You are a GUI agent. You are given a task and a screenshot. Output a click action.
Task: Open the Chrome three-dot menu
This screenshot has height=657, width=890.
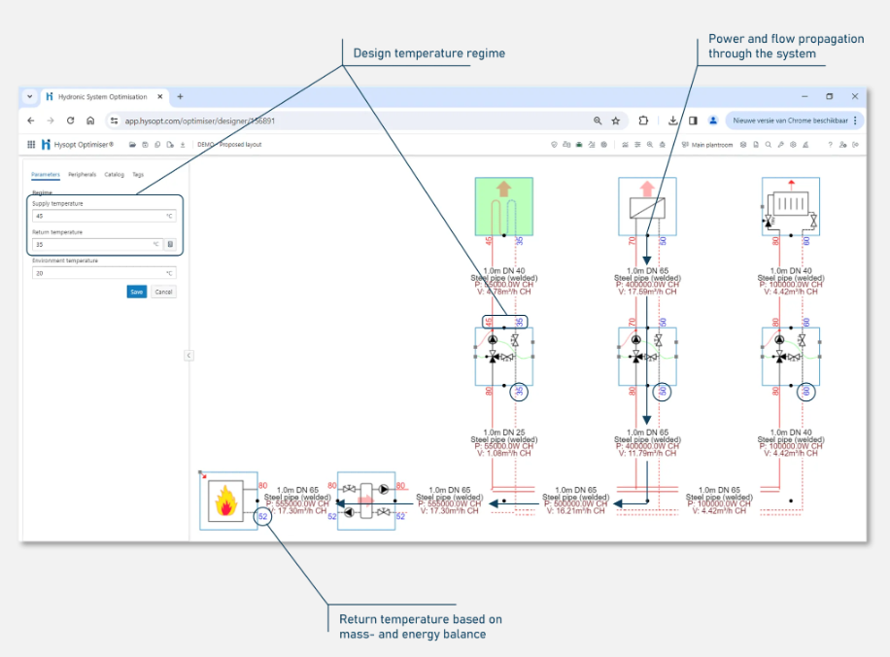tap(855, 121)
